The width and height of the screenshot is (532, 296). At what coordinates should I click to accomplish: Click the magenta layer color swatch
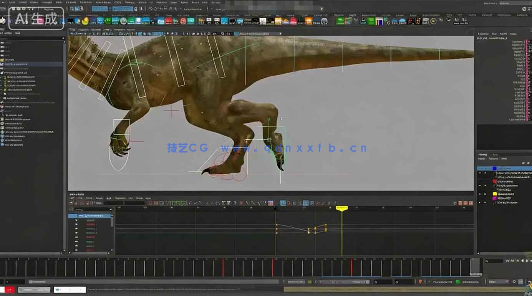495,198
